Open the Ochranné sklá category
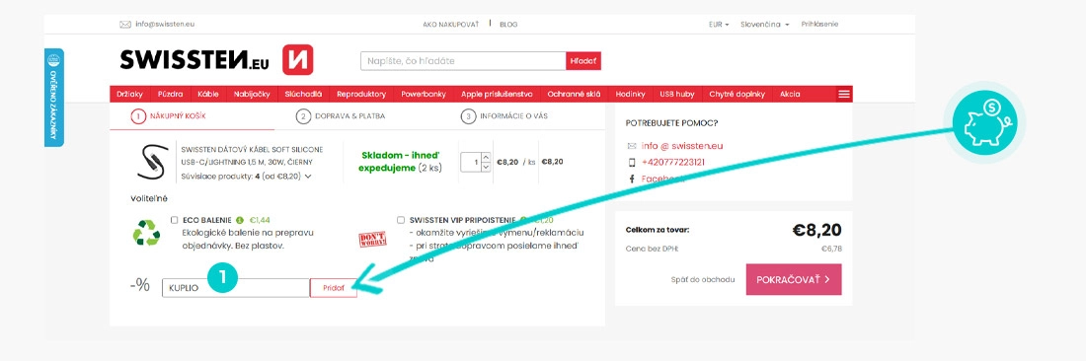 click(574, 94)
